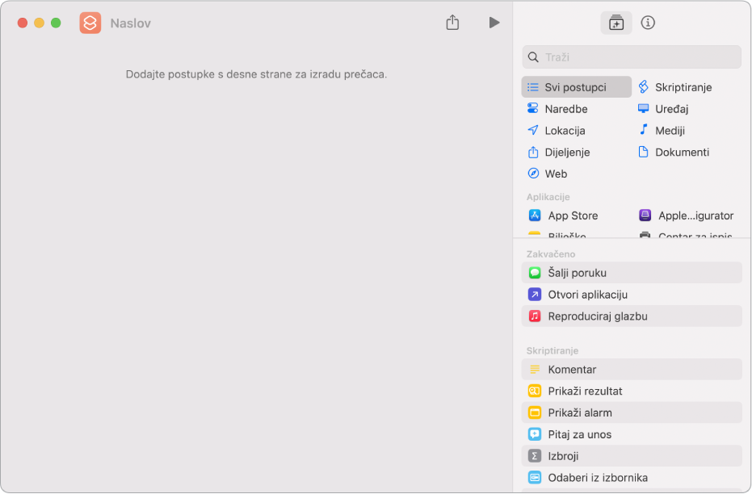Select the Dokumenti category
This screenshot has height=494, width=752.
pyautogui.click(x=674, y=152)
